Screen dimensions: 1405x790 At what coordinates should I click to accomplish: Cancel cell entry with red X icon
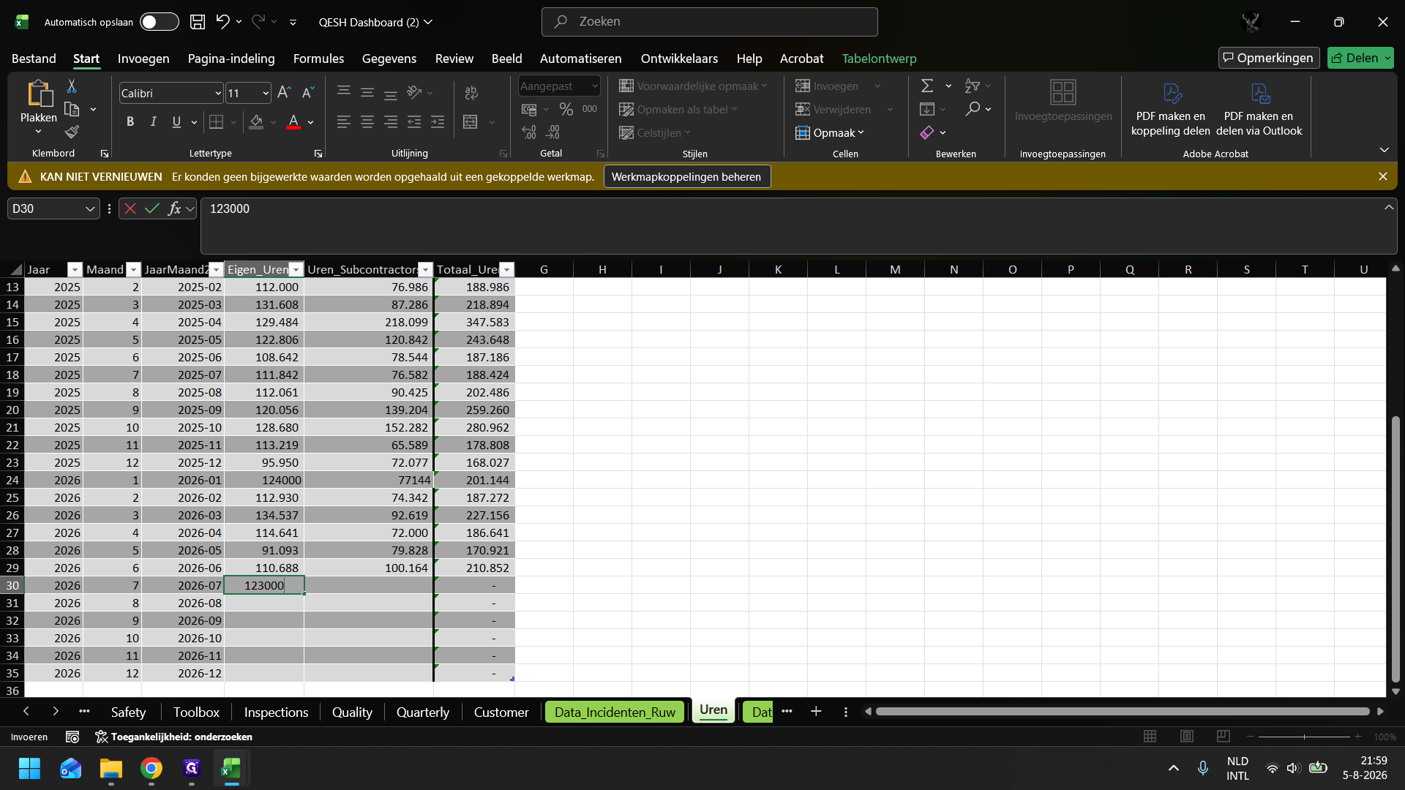tap(130, 209)
